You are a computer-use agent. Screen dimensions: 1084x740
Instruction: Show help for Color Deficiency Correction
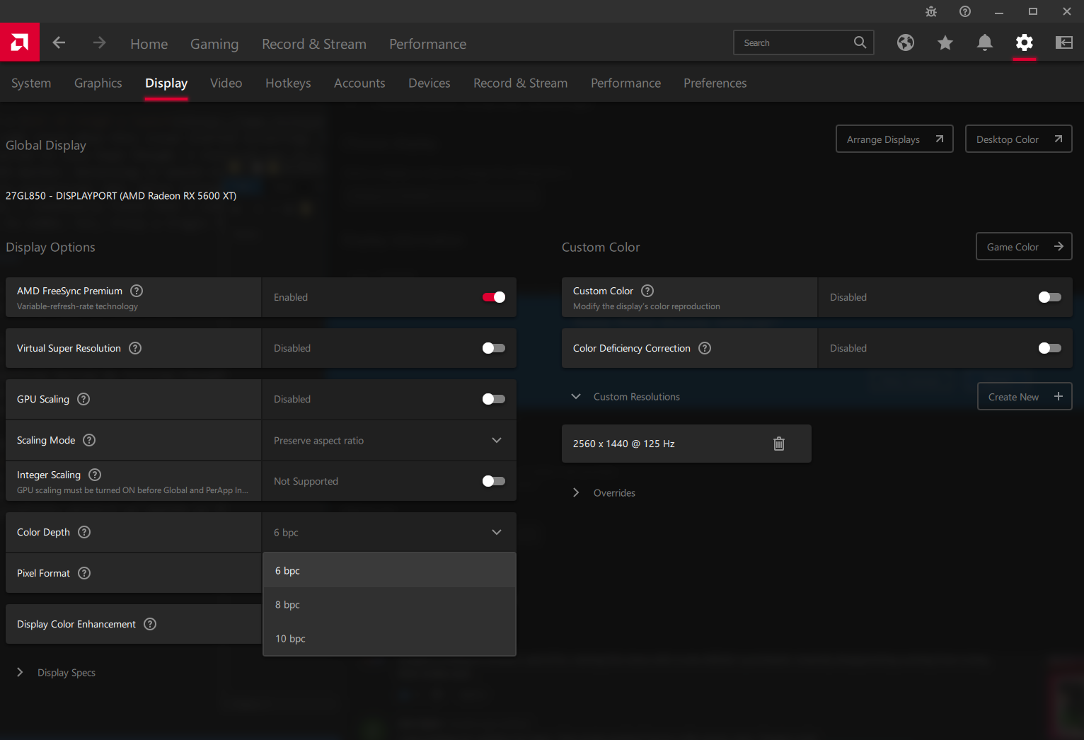[705, 348]
